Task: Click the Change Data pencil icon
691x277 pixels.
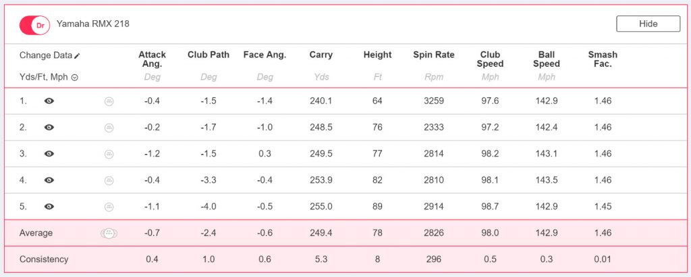Action: pyautogui.click(x=77, y=56)
